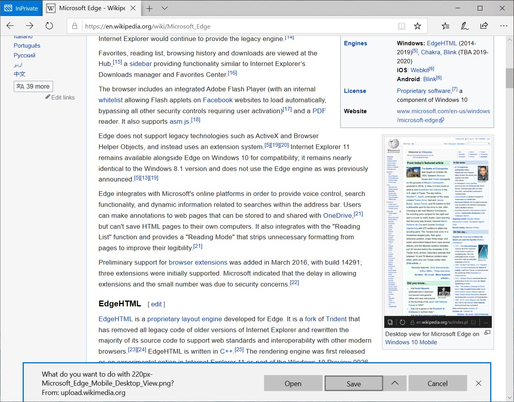514x402 pixels.
Task: Save the downloaded PNG file
Action: click(353, 383)
